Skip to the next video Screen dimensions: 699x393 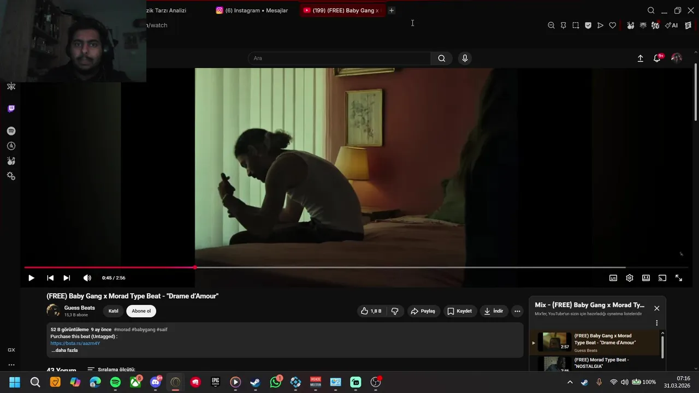[x=67, y=278]
